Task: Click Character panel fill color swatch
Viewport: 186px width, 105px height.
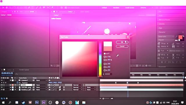Action: (180, 37)
